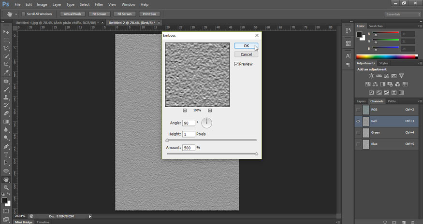Select the Clone Stamp tool
The width and height of the screenshot is (423, 224).
click(6, 98)
